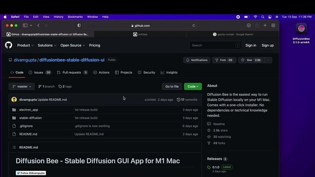315x177 pixels.
Task: Click the stable-diffusion folder icon
Action: pos(14,118)
